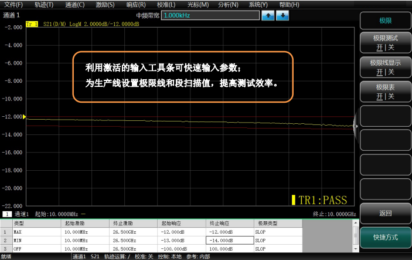This screenshot has height=260, width=412.
Task: Open the 分析(N) menu
Action: point(228,5)
